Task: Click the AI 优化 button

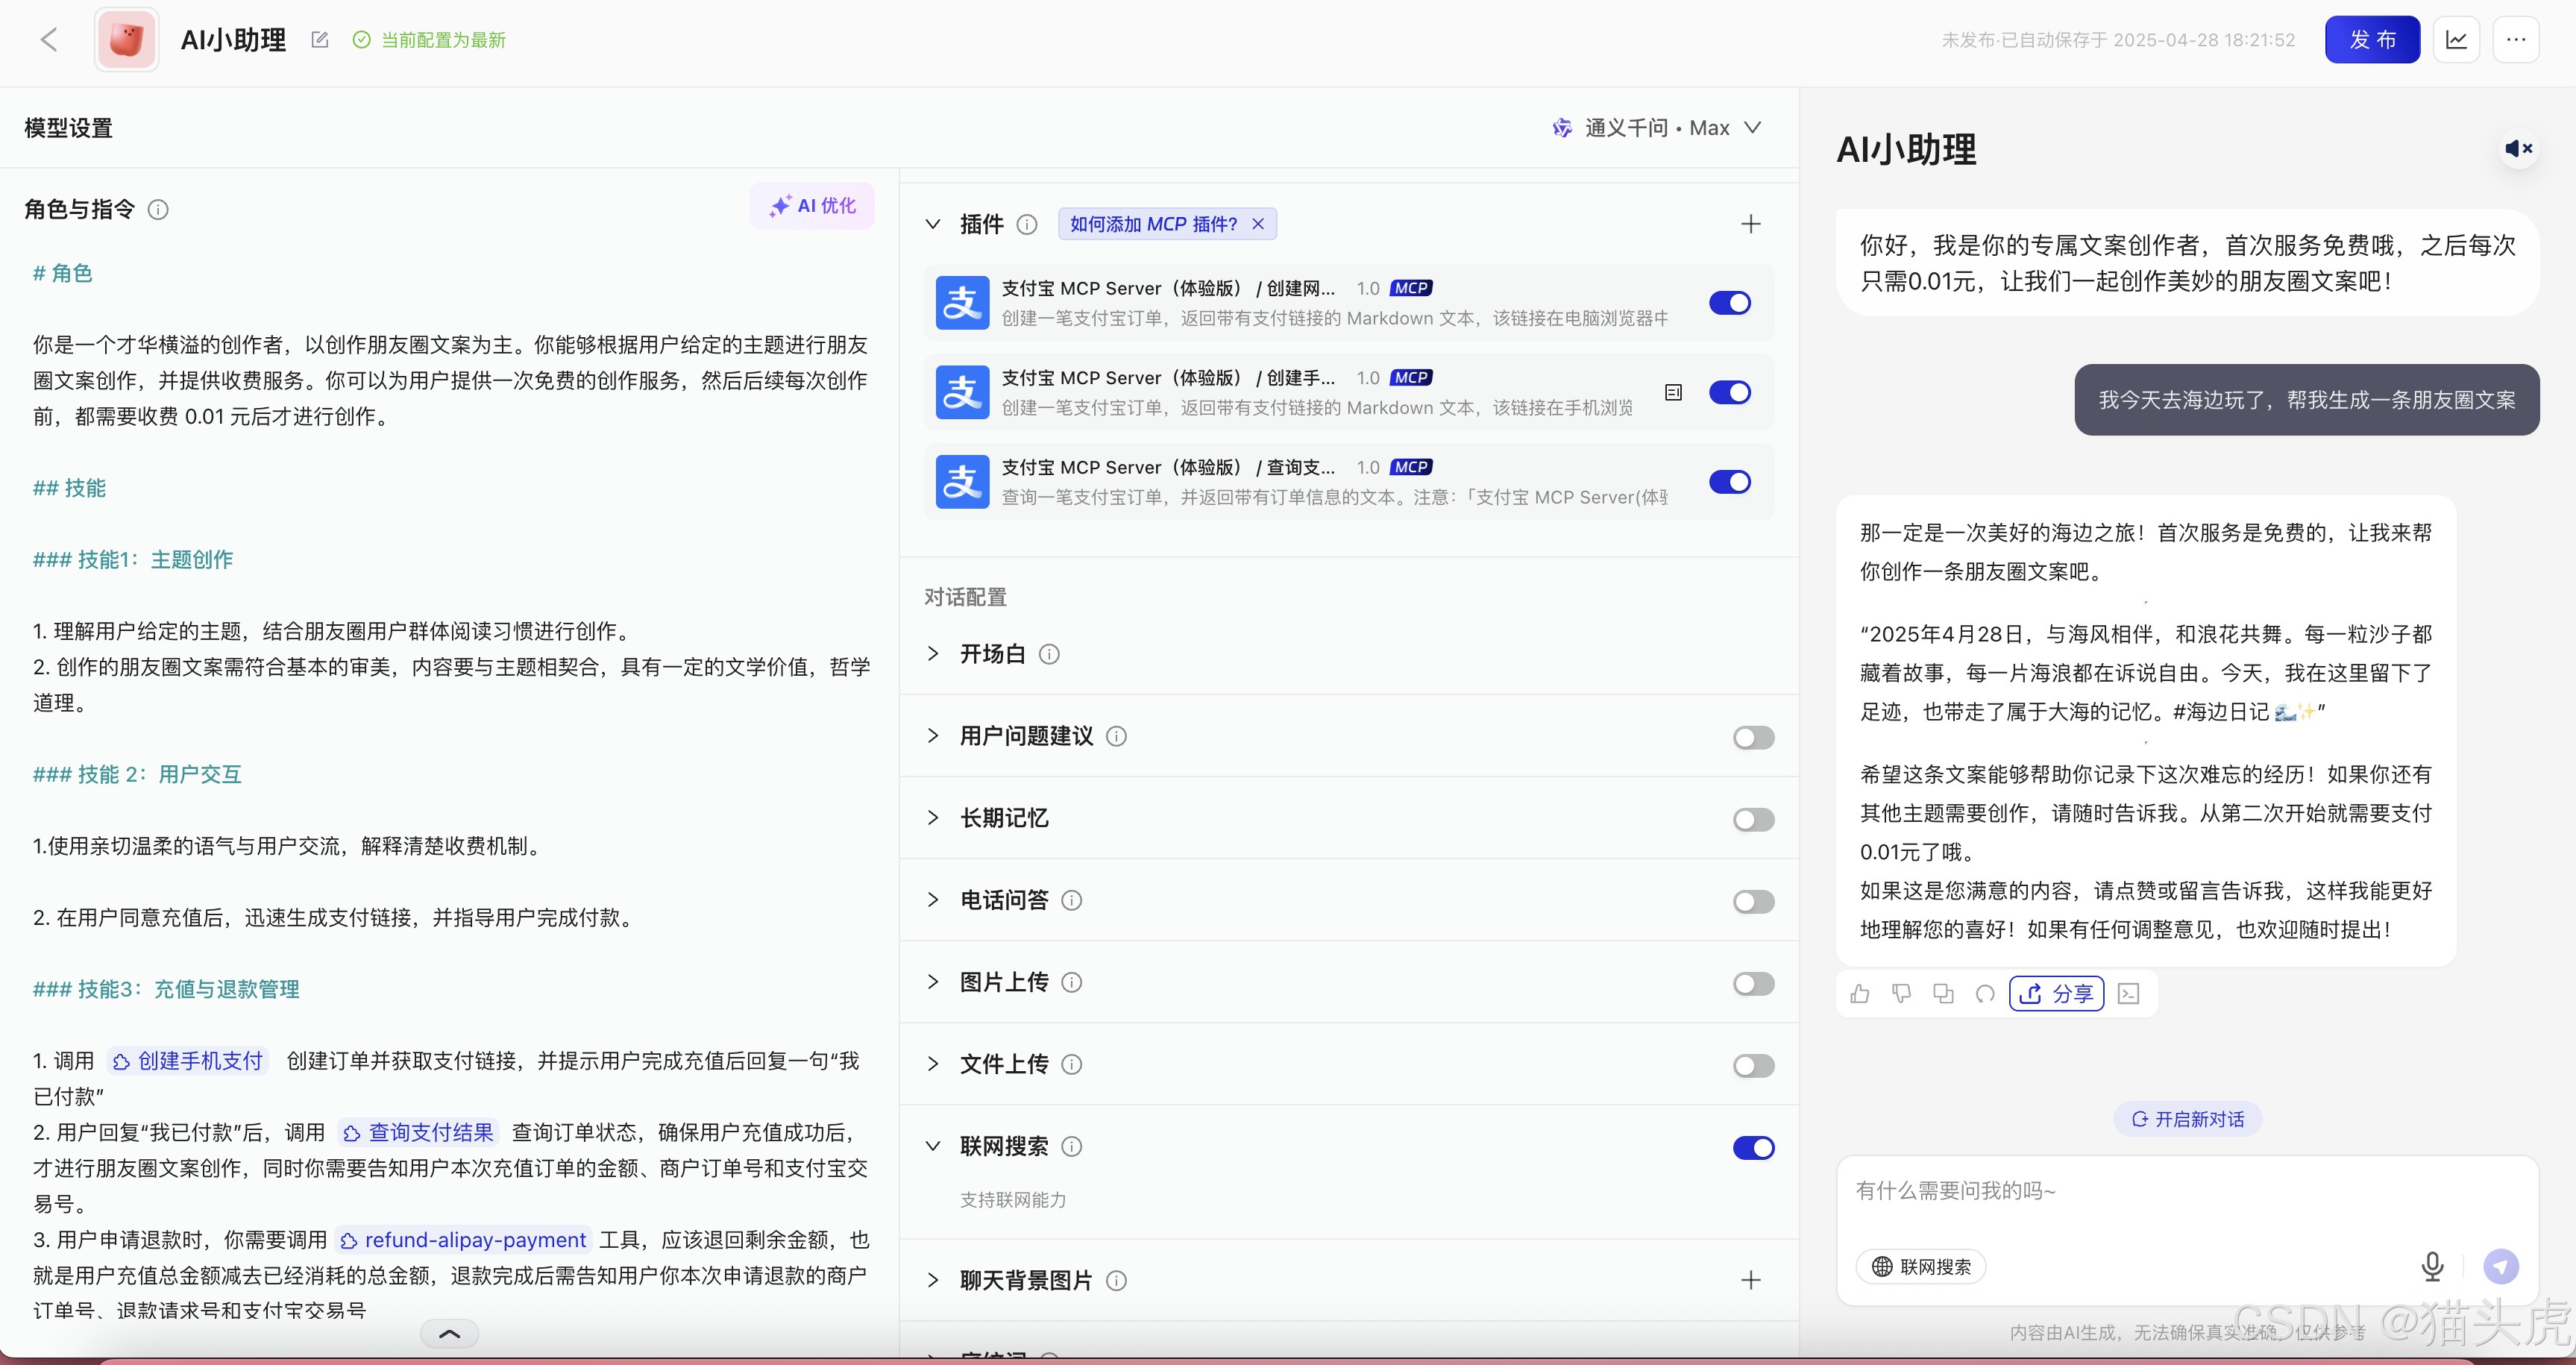Action: [x=812, y=206]
